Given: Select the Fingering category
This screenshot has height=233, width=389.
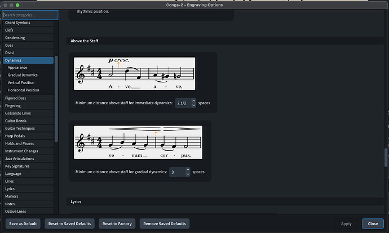Looking at the screenshot, I should click(x=28, y=105).
